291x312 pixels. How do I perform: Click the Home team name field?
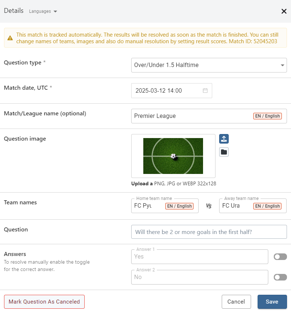(x=147, y=206)
